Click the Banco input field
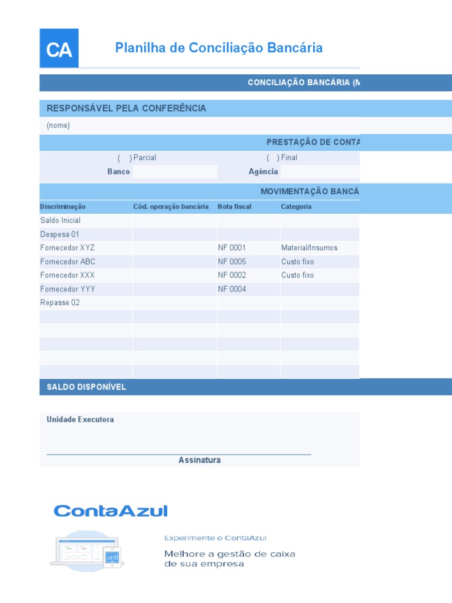Screen dimensions: 452x603 click(x=175, y=171)
